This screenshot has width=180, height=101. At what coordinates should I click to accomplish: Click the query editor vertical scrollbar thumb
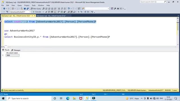coord(178,26)
